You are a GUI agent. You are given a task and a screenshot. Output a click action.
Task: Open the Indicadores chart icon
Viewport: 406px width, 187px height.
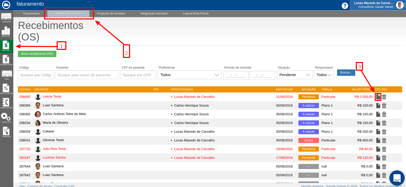(6, 31)
